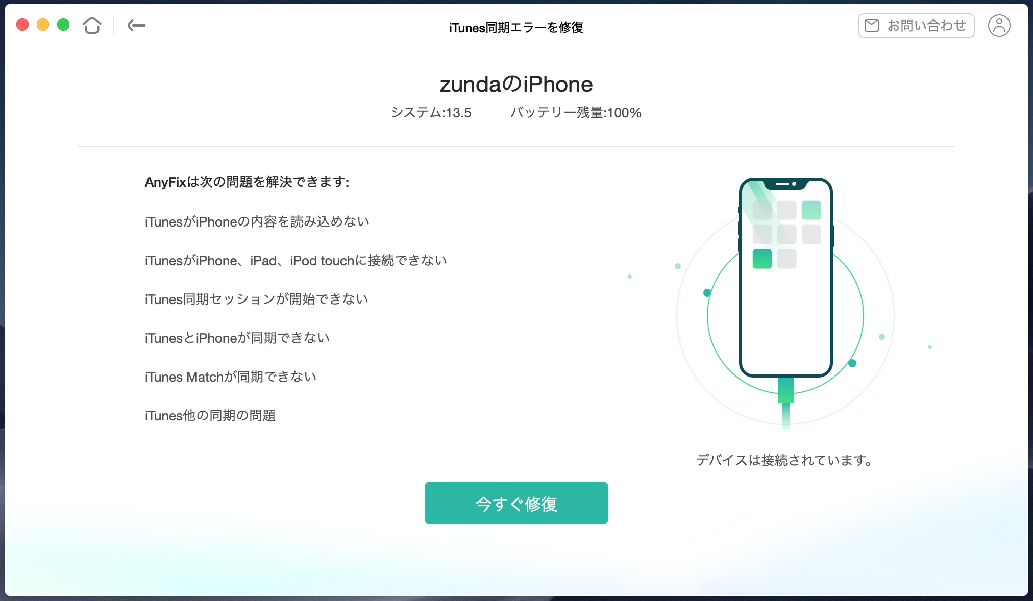Click the システム:13.5 system version text

[x=431, y=113]
